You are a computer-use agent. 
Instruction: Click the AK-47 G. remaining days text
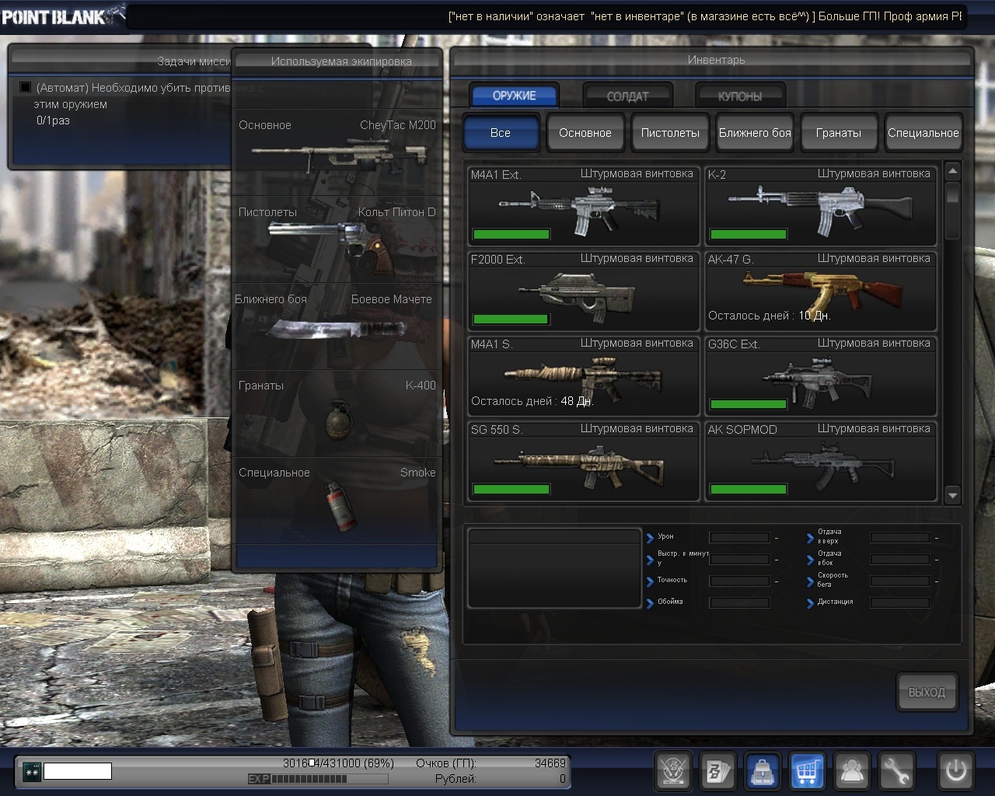[x=770, y=316]
